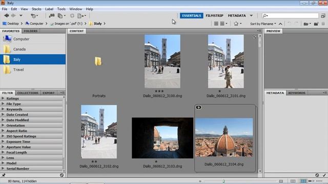Click the thumbnail quality browse icon
Image resolution: width=328 pixels, height=184 pixels.
[x=216, y=24]
